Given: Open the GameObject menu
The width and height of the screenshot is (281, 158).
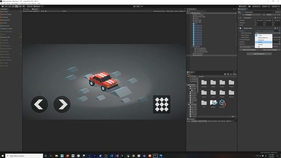Looking at the screenshot, I should [14, 4].
